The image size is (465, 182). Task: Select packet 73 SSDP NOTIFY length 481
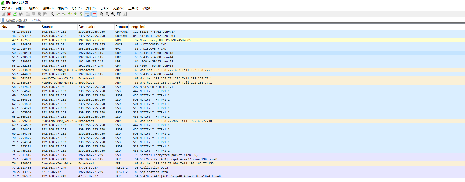[232, 151]
